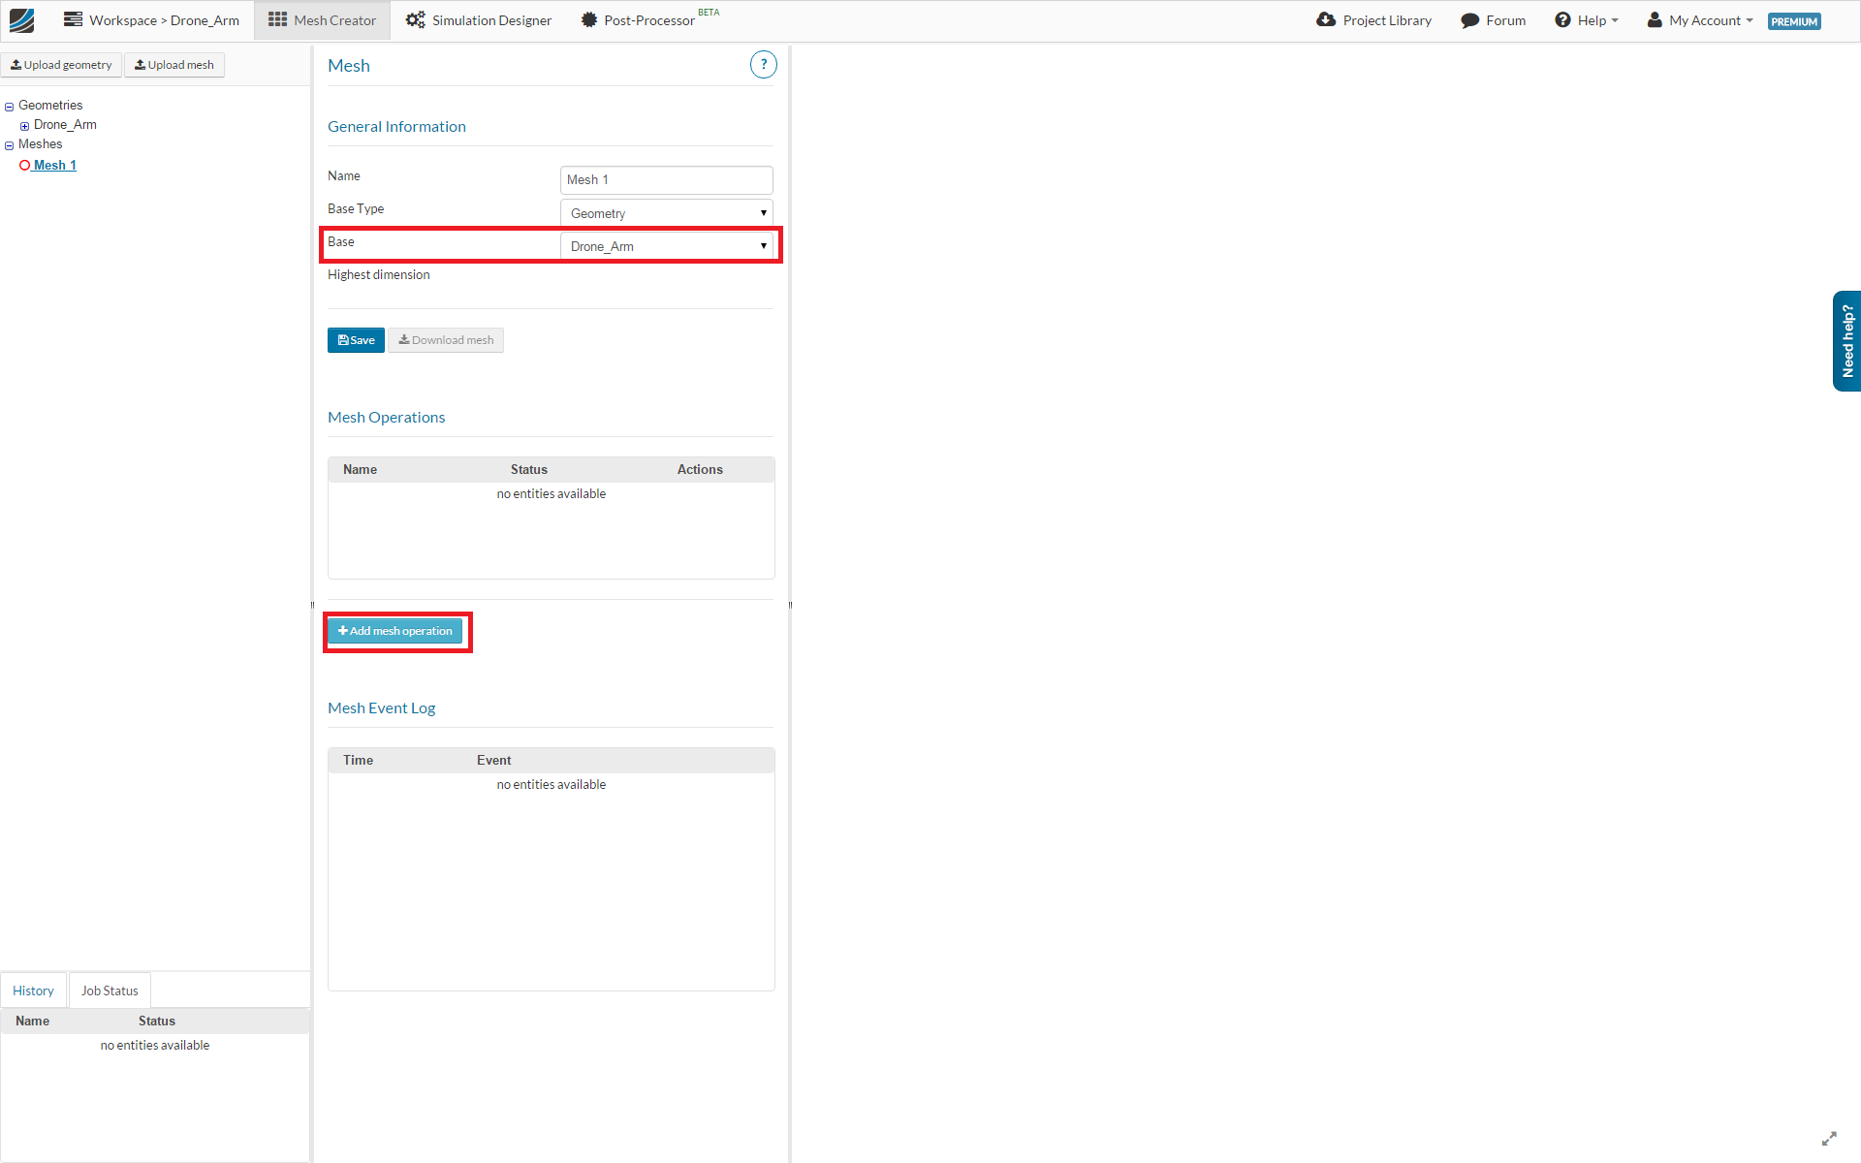Viewport: 1861px width, 1163px height.
Task: Open the Base dropdown showing Drone_Arm
Action: coord(666,246)
